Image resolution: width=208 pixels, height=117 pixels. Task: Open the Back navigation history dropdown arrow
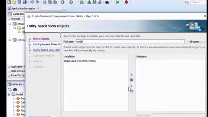(x=67, y=2)
